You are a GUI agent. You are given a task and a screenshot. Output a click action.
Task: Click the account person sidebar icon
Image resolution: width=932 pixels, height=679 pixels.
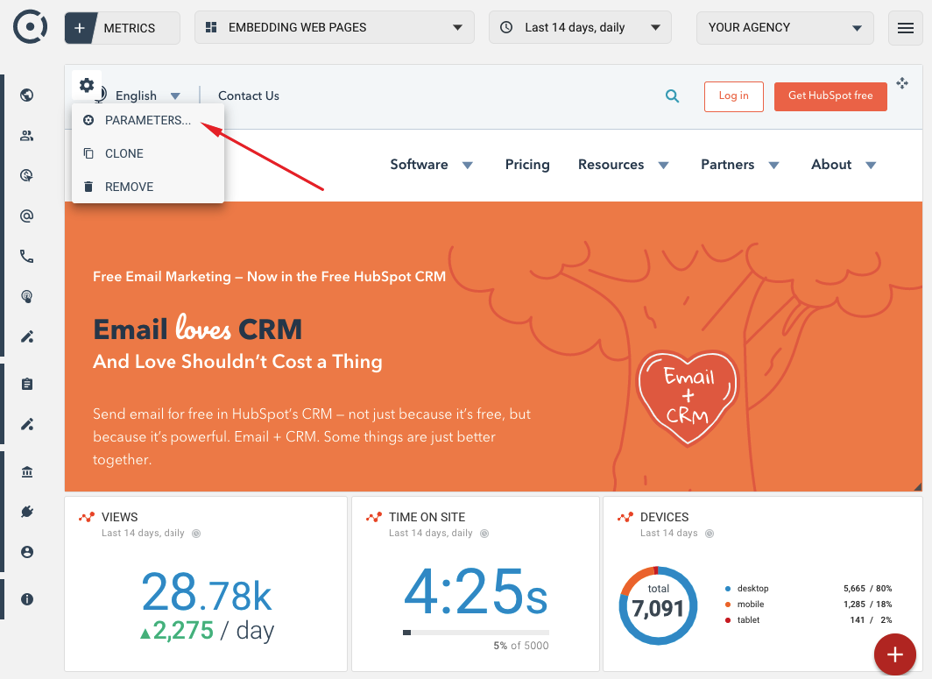coord(27,552)
